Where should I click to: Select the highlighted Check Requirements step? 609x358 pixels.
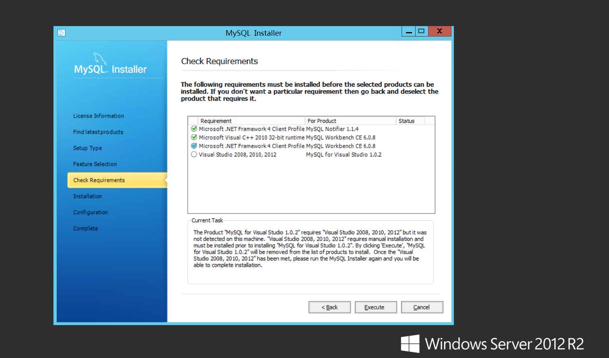pos(117,180)
